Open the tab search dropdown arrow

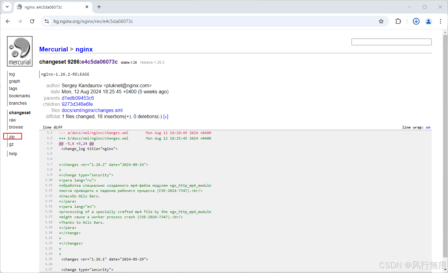tap(7, 7)
